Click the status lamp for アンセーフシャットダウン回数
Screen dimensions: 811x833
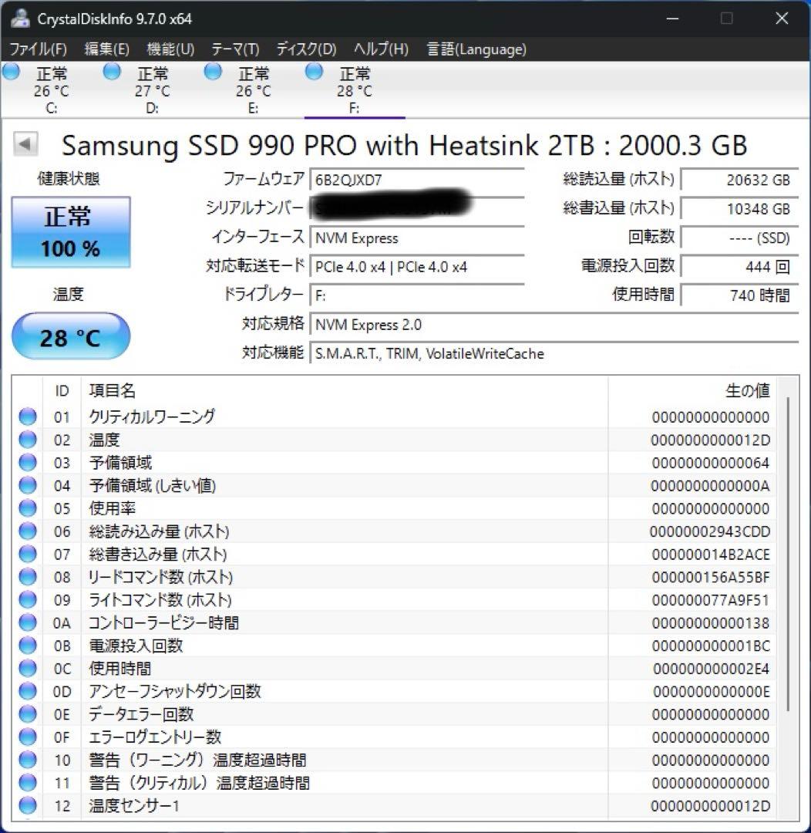[27, 691]
